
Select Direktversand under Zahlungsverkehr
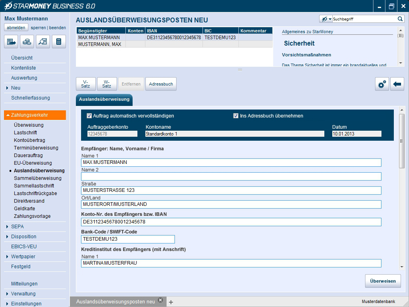tap(29, 201)
